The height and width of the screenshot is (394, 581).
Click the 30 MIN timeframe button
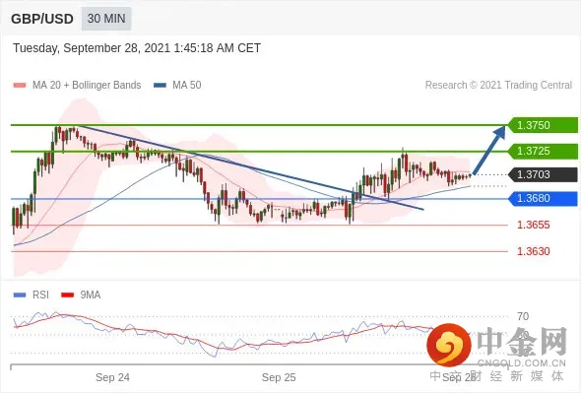[106, 18]
